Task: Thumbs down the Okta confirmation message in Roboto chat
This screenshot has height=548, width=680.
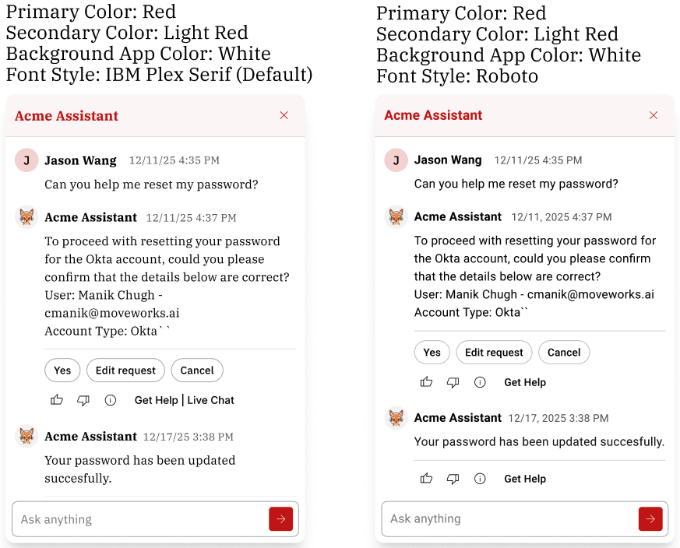Action: [453, 382]
